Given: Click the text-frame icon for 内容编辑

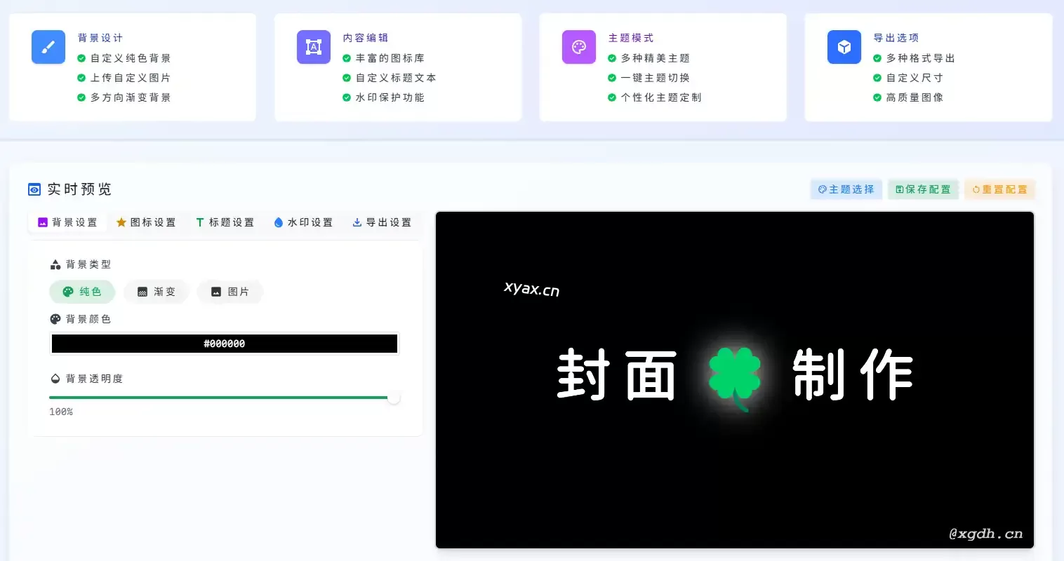Looking at the screenshot, I should point(313,47).
